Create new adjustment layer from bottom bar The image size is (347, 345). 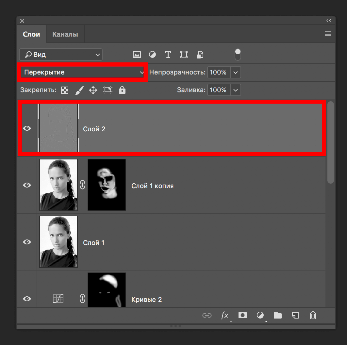pos(260,315)
